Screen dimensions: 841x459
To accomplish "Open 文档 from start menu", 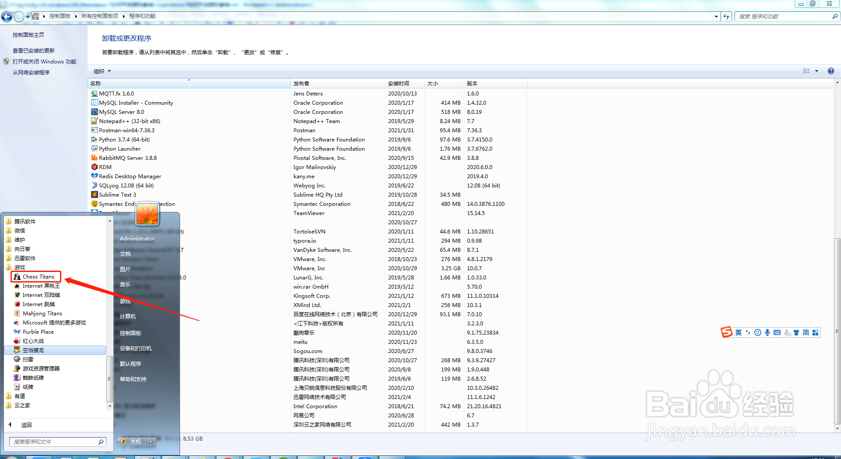I will (x=125, y=254).
